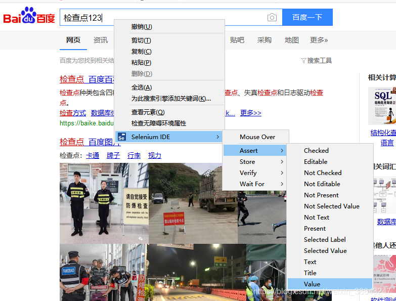
Task: Select Present assert option
Action: tap(330, 228)
